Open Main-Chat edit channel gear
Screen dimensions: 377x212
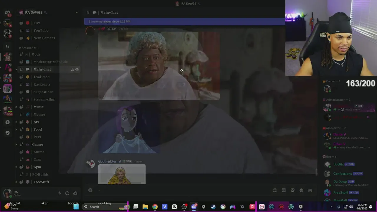pos(77,69)
